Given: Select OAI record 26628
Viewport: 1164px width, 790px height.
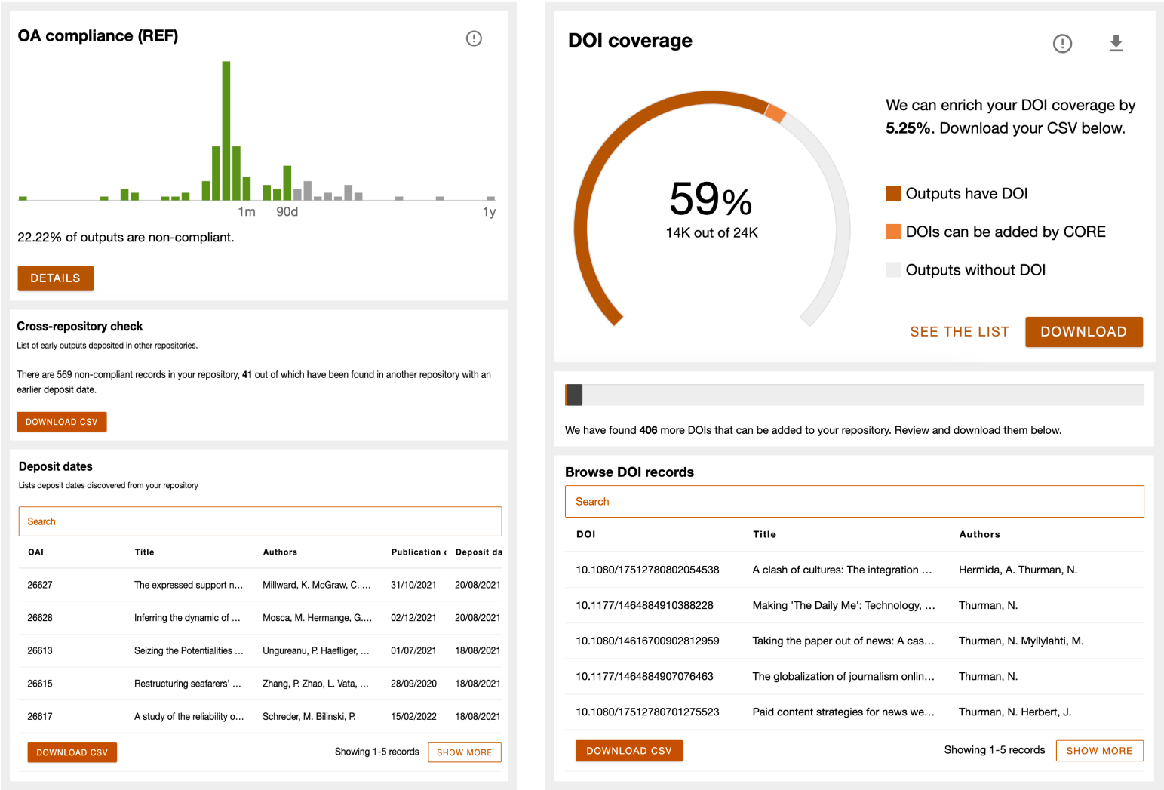Looking at the screenshot, I should (x=40, y=618).
